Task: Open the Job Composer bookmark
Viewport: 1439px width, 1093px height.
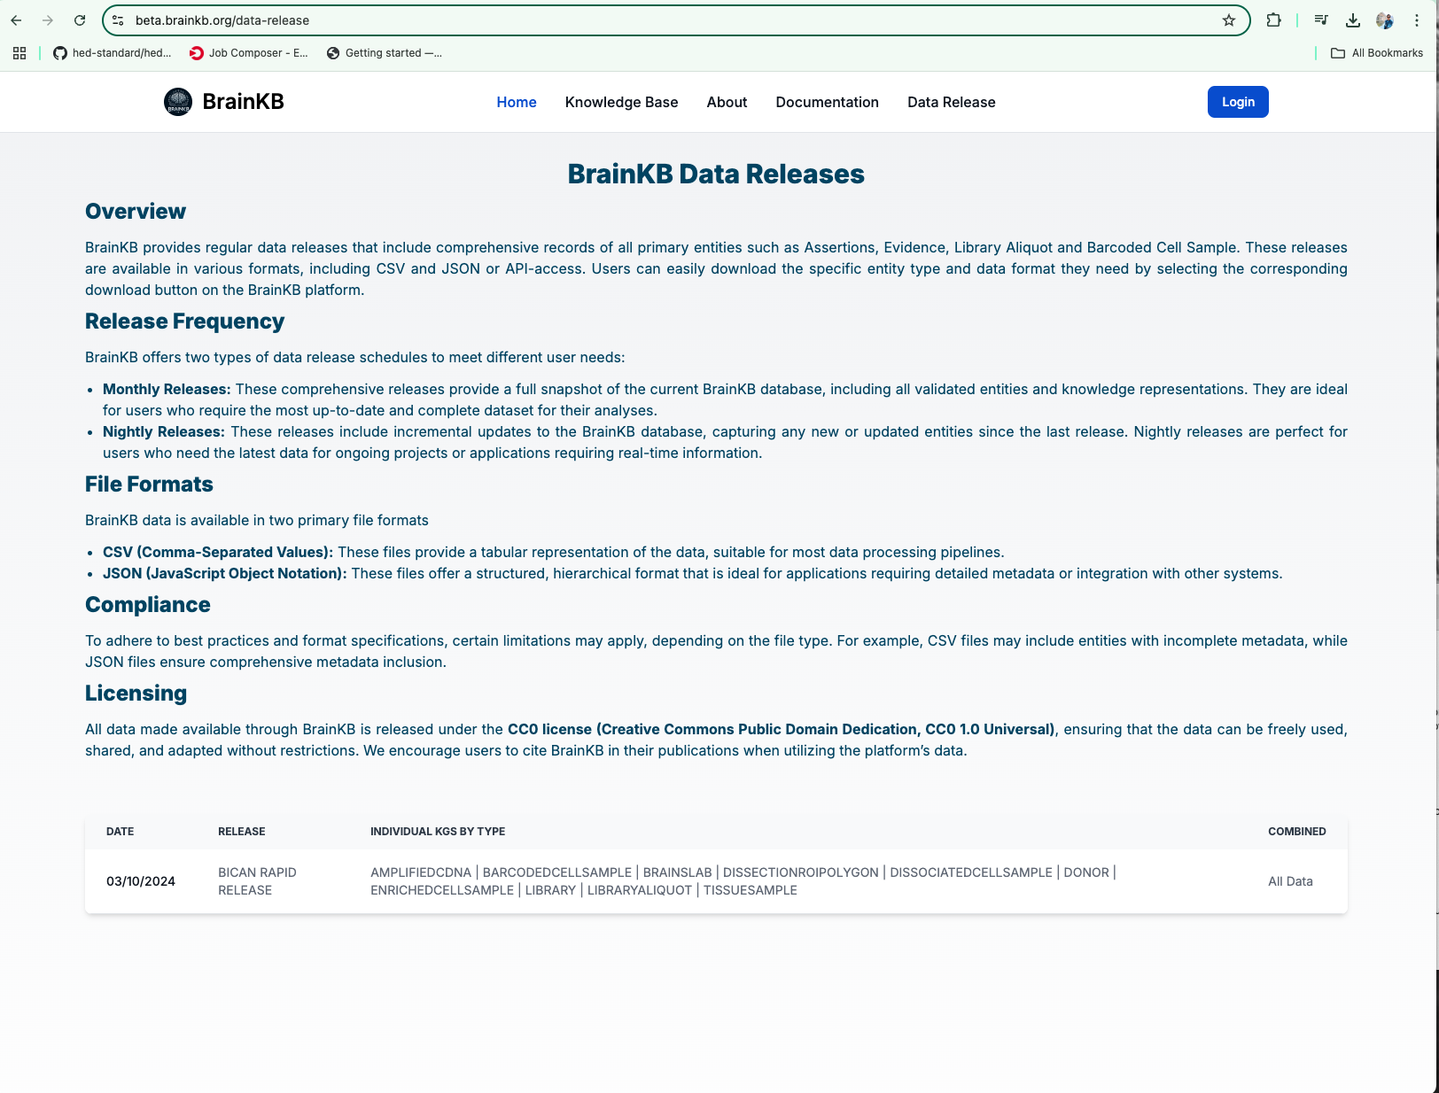Action: pyautogui.click(x=249, y=53)
